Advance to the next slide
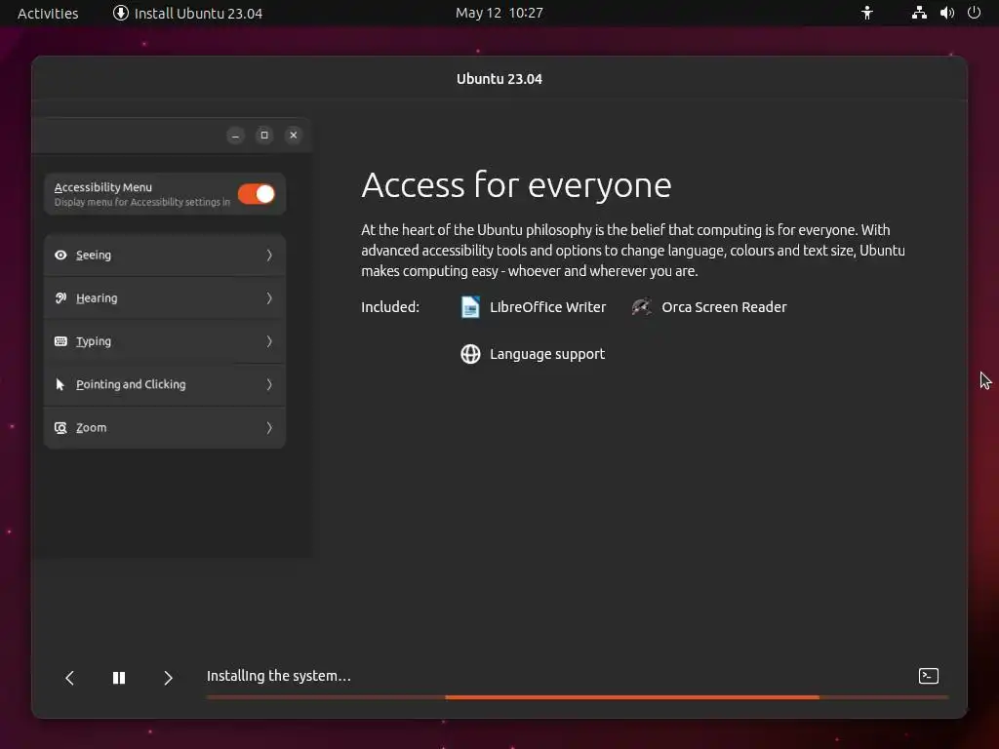The width and height of the screenshot is (999, 749). tap(168, 678)
